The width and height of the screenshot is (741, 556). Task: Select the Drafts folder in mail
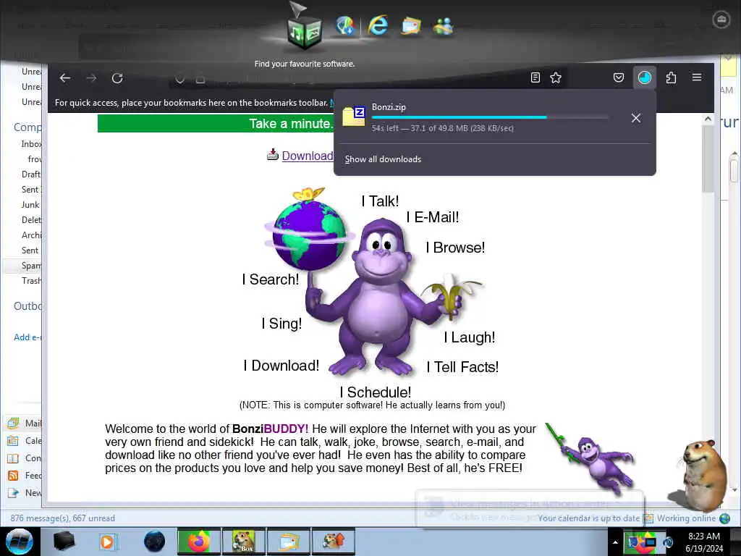(x=30, y=174)
